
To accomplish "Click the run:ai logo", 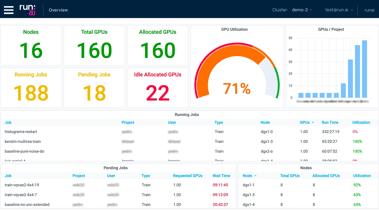I will [28, 10].
